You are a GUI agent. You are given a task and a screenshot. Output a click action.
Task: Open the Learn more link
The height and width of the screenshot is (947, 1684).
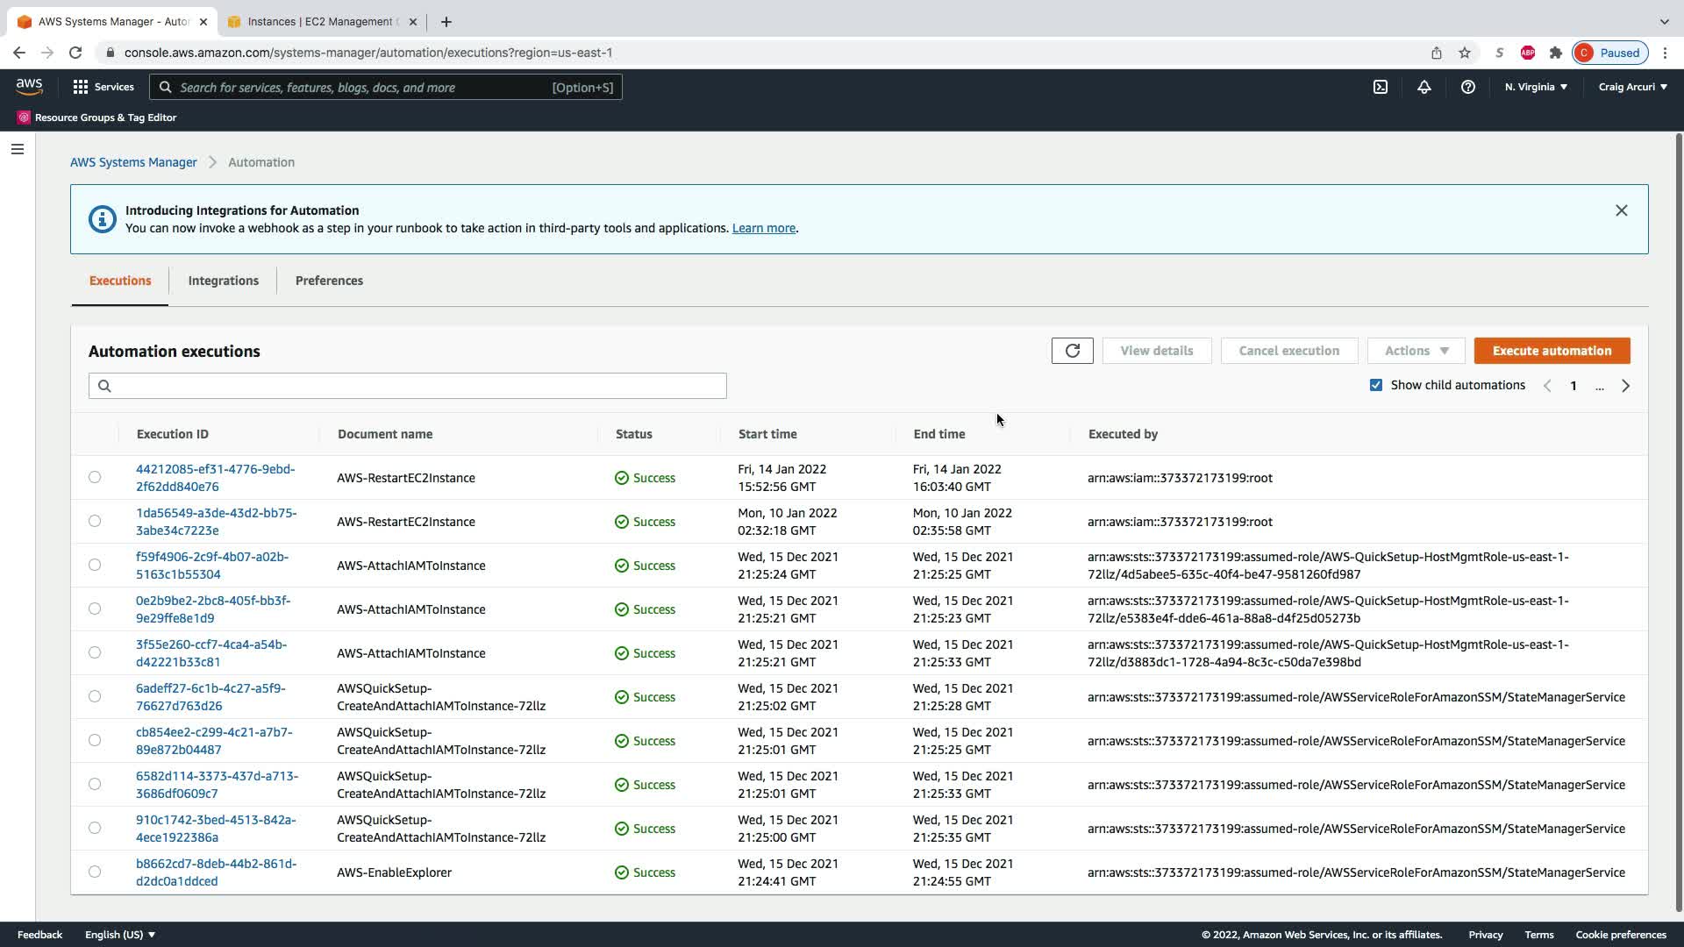click(763, 228)
